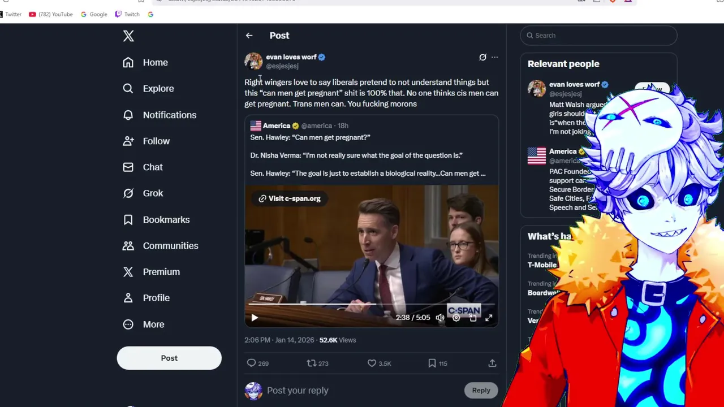Click the Communities people icon

click(128, 245)
